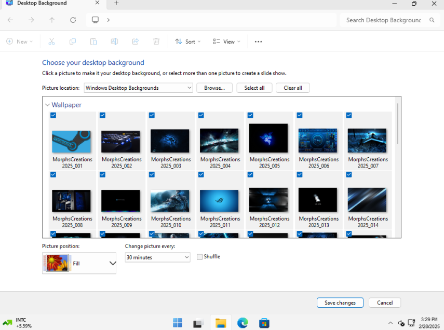
Task: Click the Share icon in toolbar
Action: click(x=136, y=42)
